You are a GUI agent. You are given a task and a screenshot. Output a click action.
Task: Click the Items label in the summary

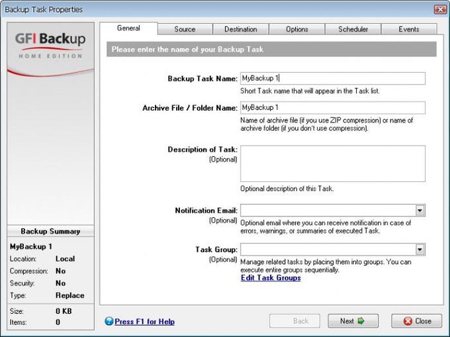[18, 322]
